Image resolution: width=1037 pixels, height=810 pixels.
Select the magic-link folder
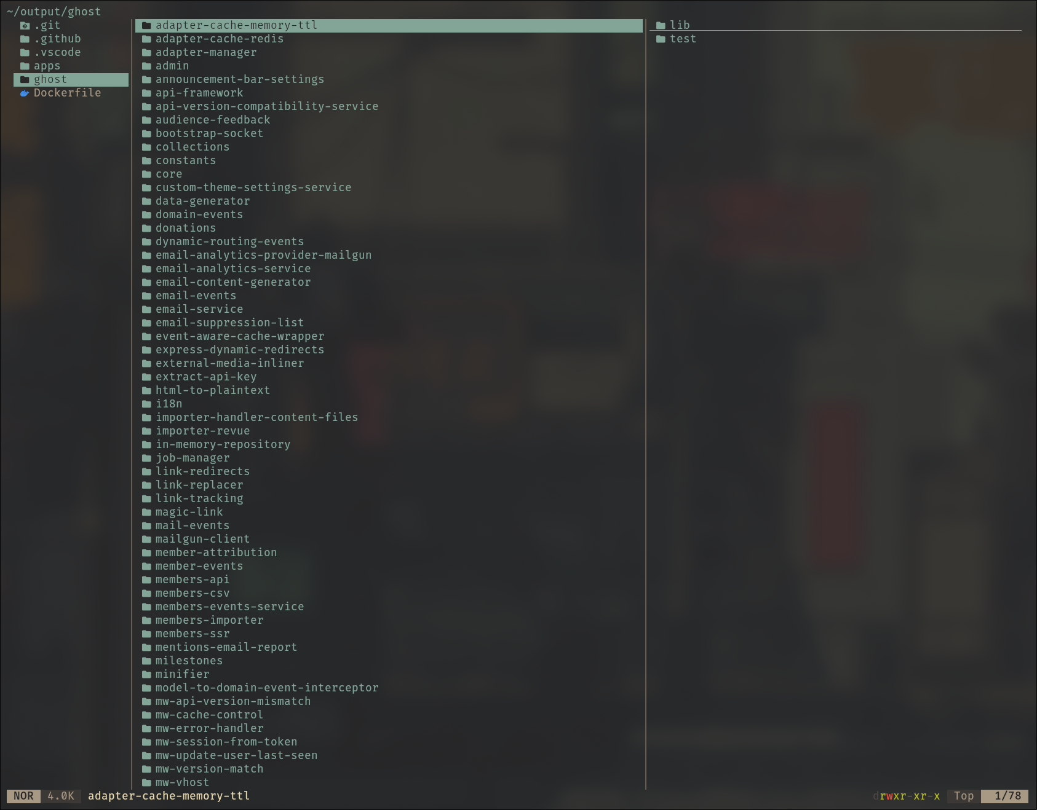[189, 513]
